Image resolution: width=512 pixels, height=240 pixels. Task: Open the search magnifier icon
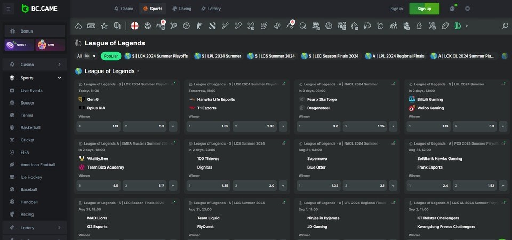[x=505, y=26]
